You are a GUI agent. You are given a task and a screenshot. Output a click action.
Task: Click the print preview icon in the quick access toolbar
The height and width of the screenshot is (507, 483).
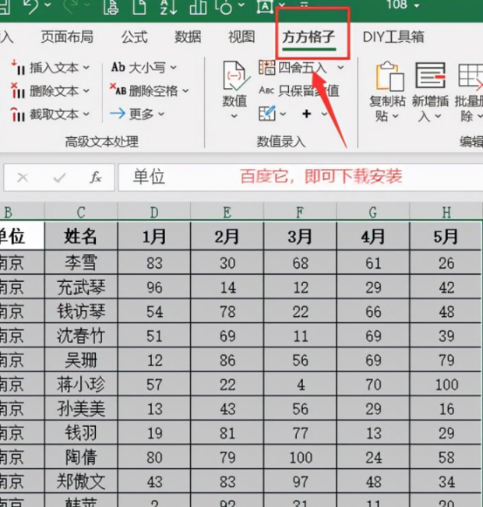click(x=111, y=6)
